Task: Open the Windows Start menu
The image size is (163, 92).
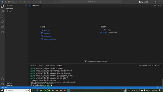Action: point(2,90)
